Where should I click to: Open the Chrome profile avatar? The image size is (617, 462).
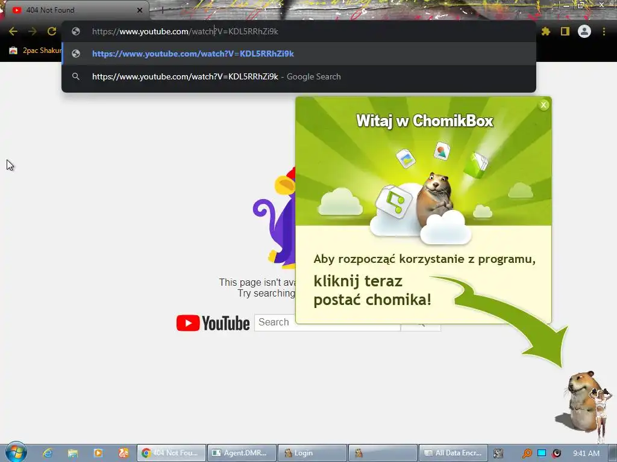tap(584, 31)
